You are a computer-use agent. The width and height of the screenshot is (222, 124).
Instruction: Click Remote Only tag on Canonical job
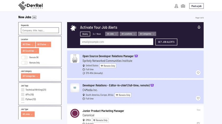(100, 120)
